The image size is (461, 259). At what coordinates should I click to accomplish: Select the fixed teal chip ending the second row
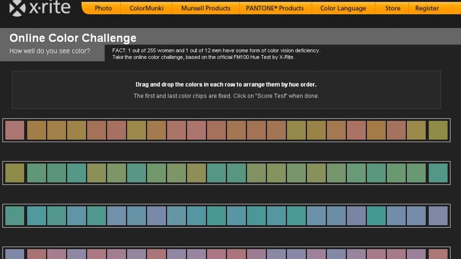tap(438, 173)
